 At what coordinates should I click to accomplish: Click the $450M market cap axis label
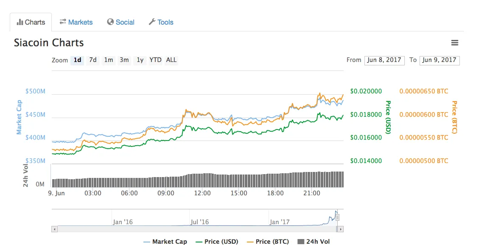[35, 115]
